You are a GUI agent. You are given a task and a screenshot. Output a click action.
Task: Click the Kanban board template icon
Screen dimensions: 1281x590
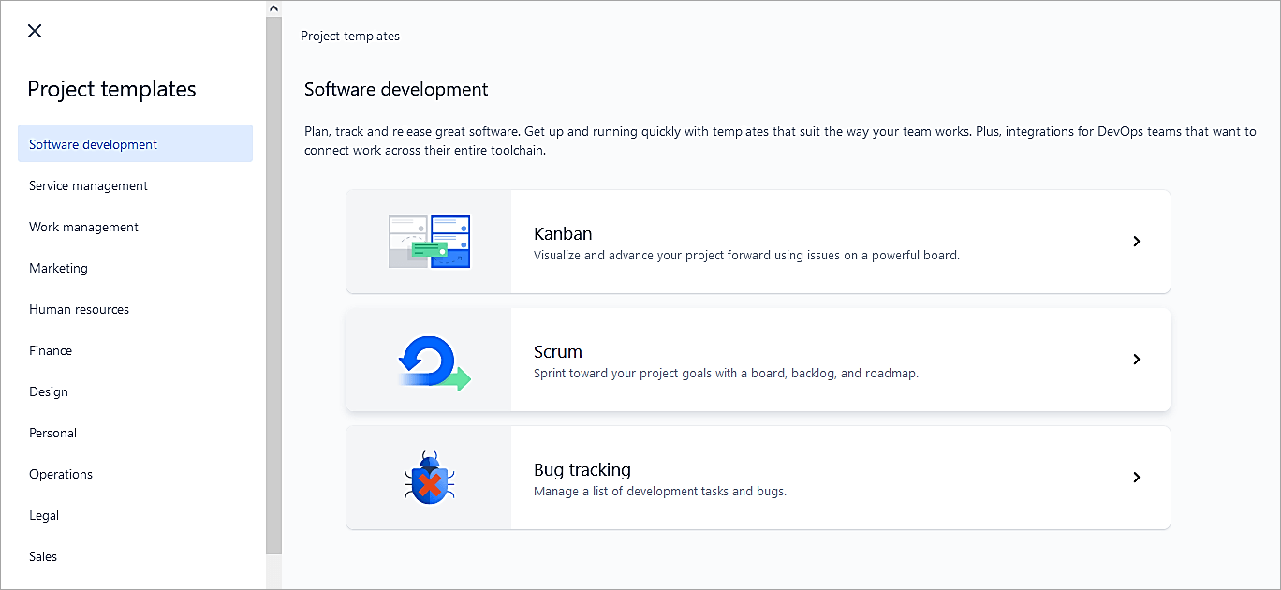429,242
